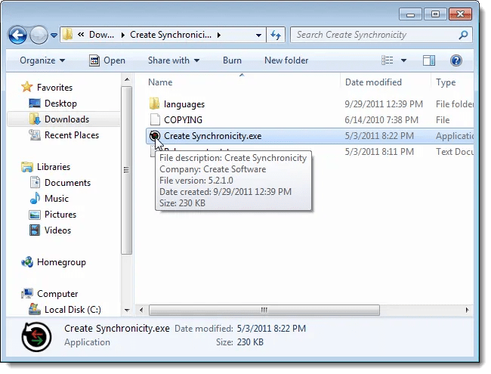This screenshot has height=374, width=491.
Task: Click the Music note icon
Action: pos(35,198)
